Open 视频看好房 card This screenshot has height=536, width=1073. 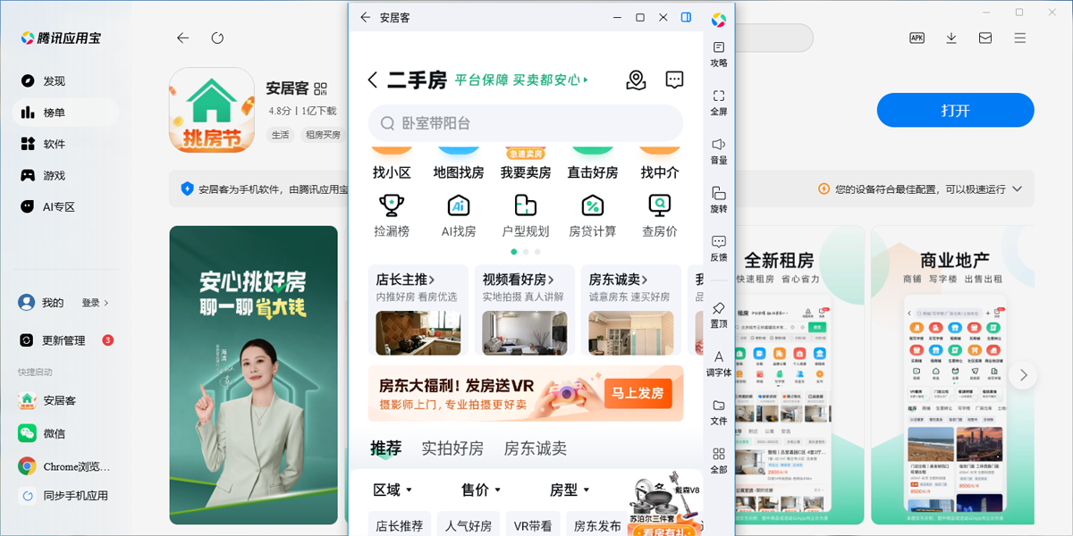click(525, 311)
